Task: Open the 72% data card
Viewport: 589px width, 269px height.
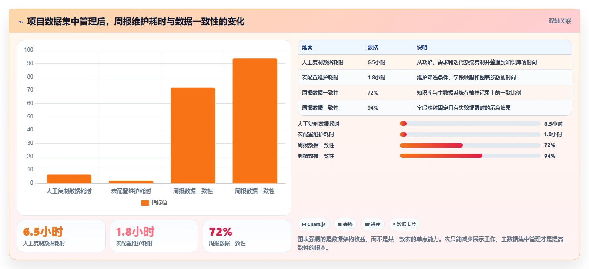Action: (247, 236)
